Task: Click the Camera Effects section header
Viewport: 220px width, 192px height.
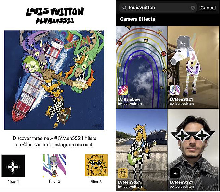Action: pyautogui.click(x=137, y=19)
